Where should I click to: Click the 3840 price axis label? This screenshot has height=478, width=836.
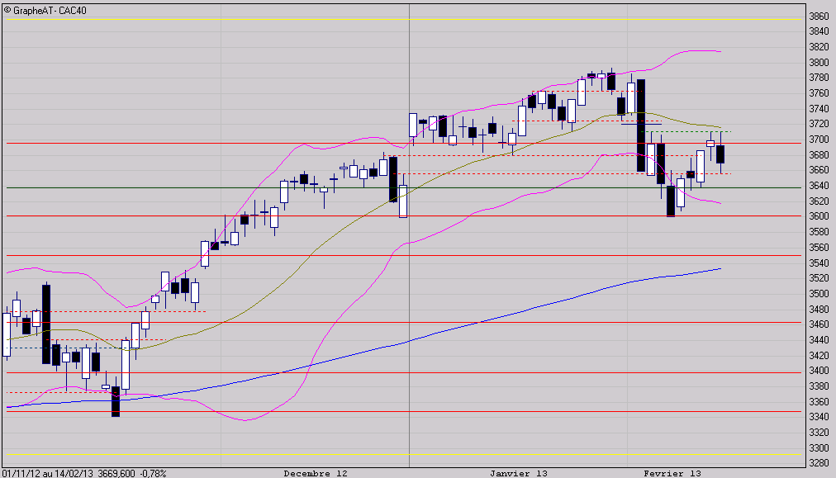[x=819, y=32]
